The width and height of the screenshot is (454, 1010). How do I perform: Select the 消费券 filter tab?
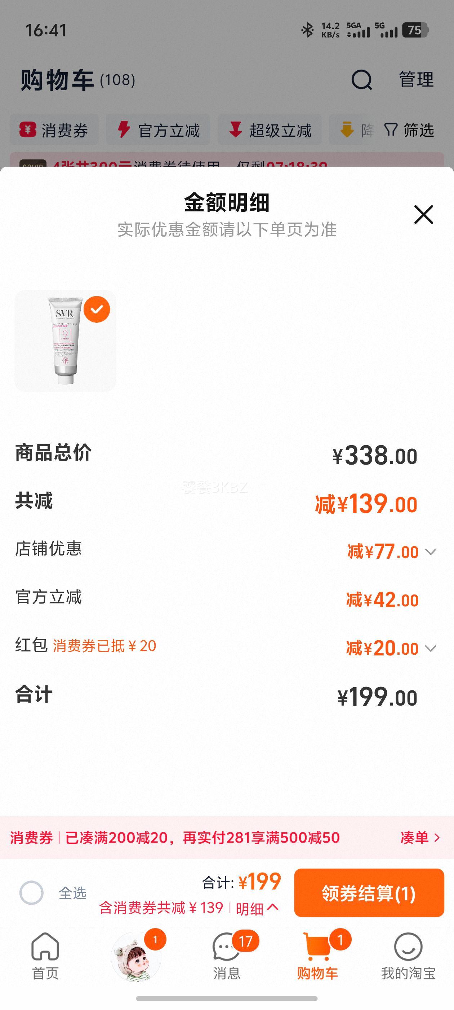point(54,130)
